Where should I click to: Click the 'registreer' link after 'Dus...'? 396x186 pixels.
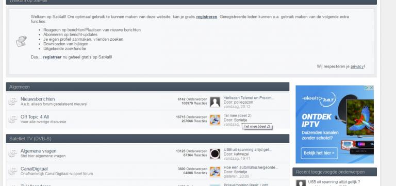[x=52, y=57]
